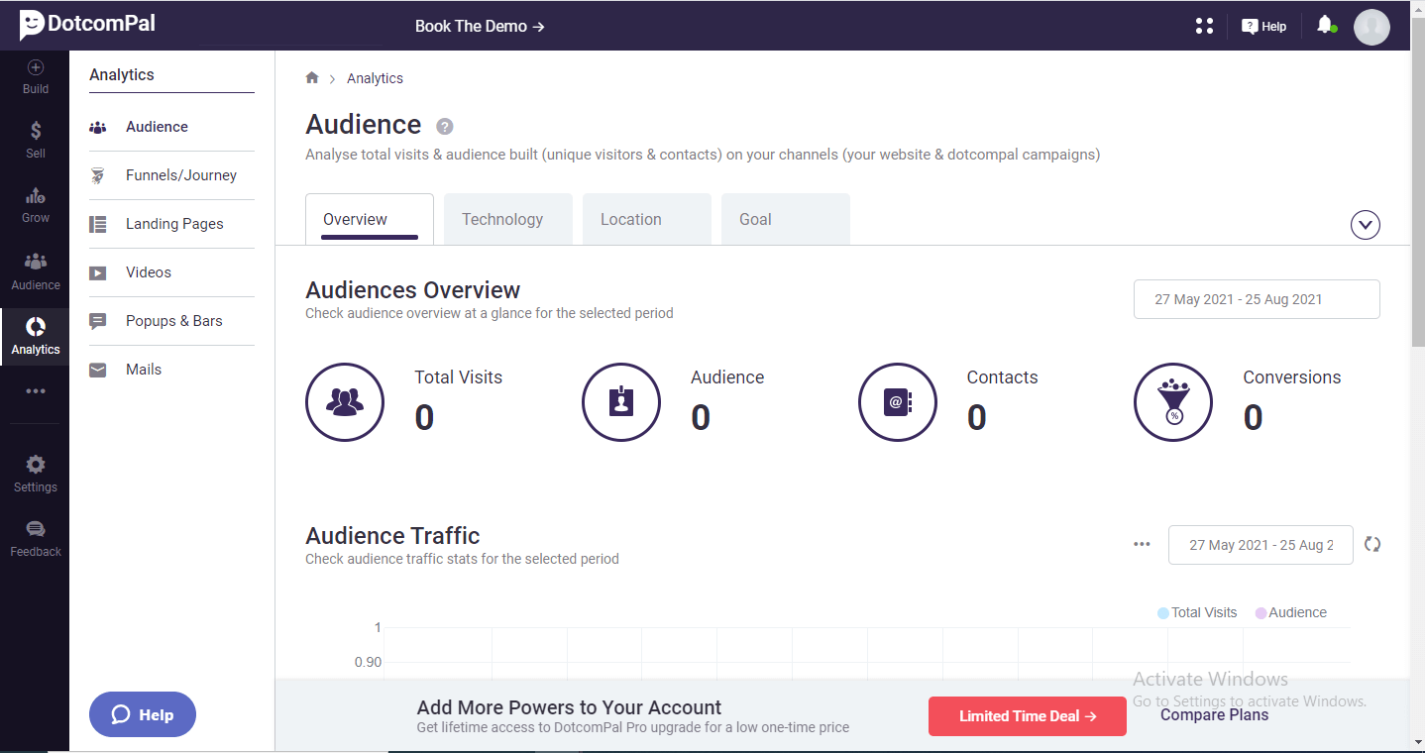Toggle Total Visits legend series
This screenshot has height=753, width=1425.
[x=1196, y=612]
